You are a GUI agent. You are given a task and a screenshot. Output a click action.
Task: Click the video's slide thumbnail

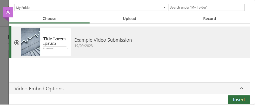tap(46, 42)
